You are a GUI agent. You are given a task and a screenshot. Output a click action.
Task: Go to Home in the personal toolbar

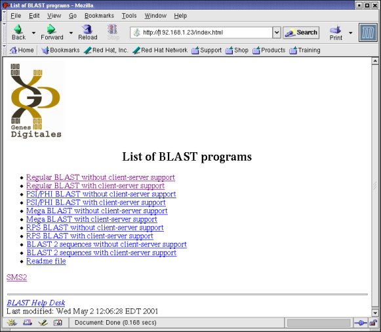(x=22, y=50)
